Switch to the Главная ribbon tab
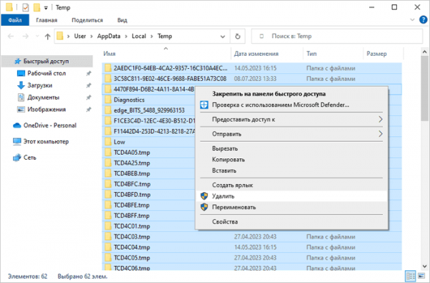Image resolution: width=430 pixels, height=283 pixels. click(x=47, y=20)
